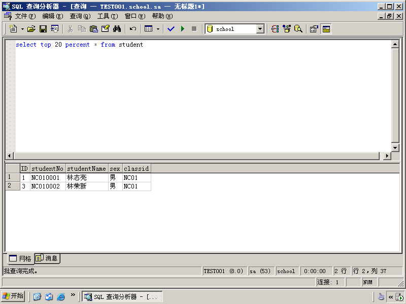Click the editor scroll left arrow
406x304 pixels.
click(x=10, y=156)
